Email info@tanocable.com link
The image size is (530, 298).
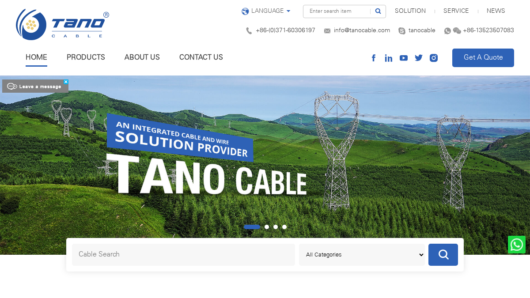(x=362, y=30)
